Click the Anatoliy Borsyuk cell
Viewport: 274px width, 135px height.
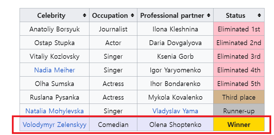[x=55, y=29]
